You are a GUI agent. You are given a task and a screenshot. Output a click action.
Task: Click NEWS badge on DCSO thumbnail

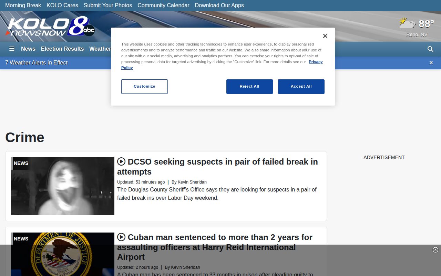pyautogui.click(x=21, y=163)
